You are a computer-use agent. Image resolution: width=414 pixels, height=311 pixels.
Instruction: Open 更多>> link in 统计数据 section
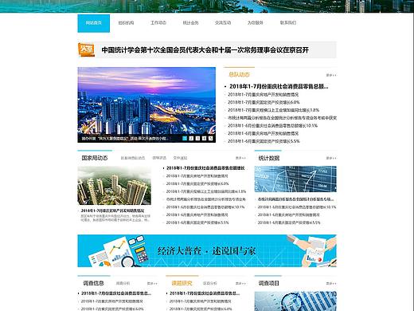[x=331, y=158]
